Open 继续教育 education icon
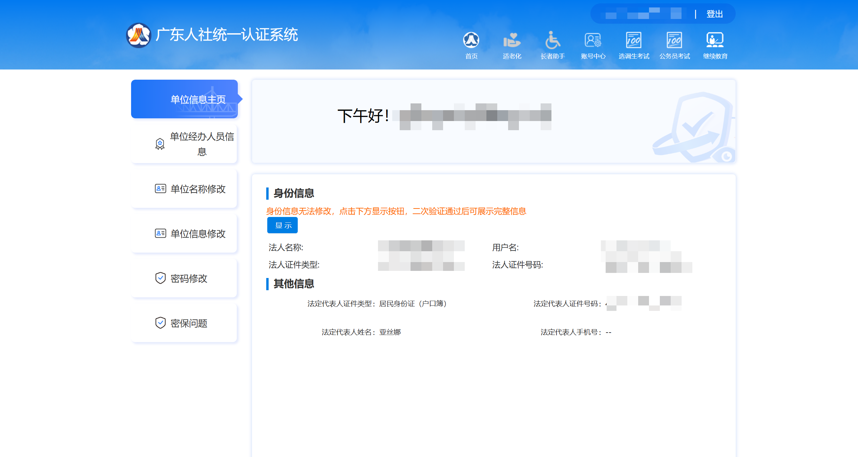The image size is (858, 457). pos(715,40)
